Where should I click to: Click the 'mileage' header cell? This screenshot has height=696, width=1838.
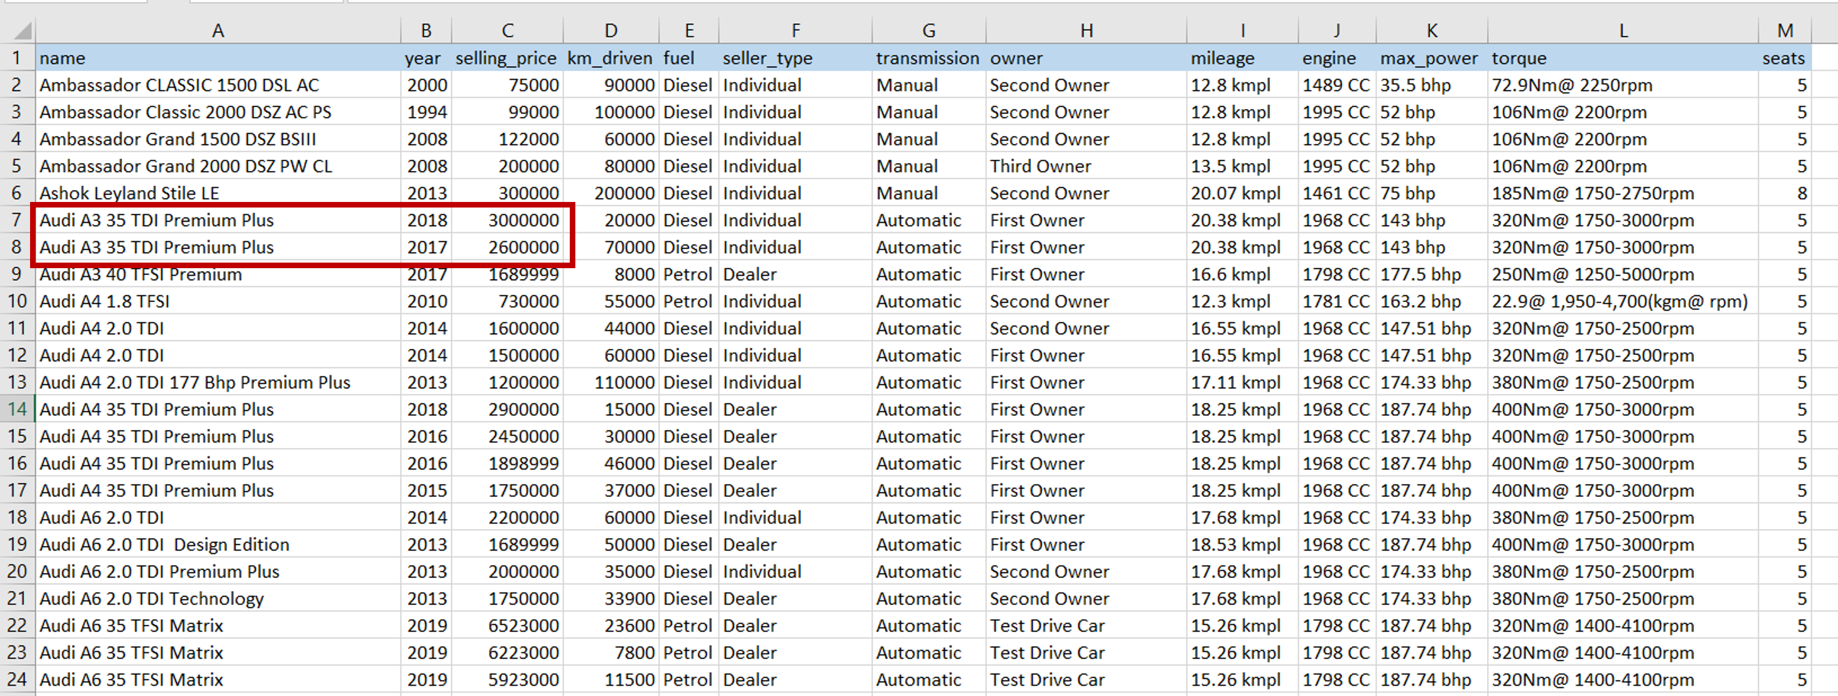(x=1242, y=58)
